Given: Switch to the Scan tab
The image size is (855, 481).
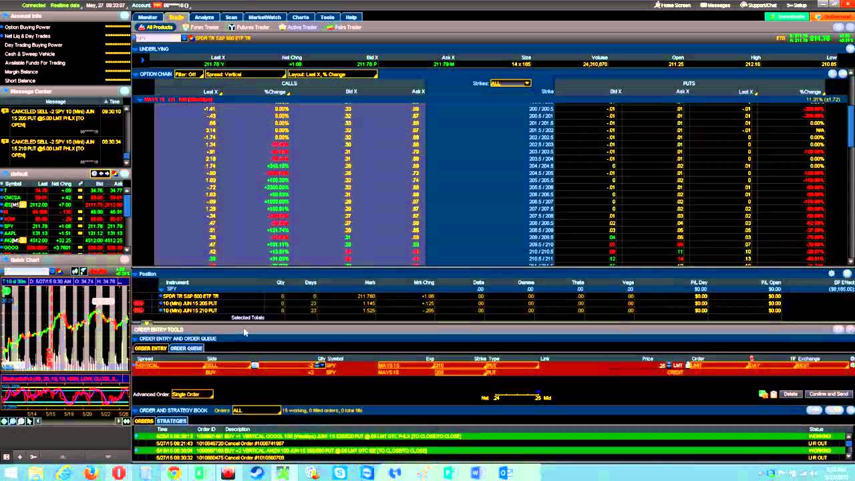Looking at the screenshot, I should tap(231, 17).
